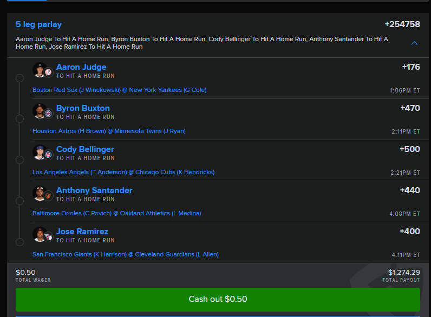Open Byron Buxton player name link
The image size is (431, 317).
click(x=83, y=108)
